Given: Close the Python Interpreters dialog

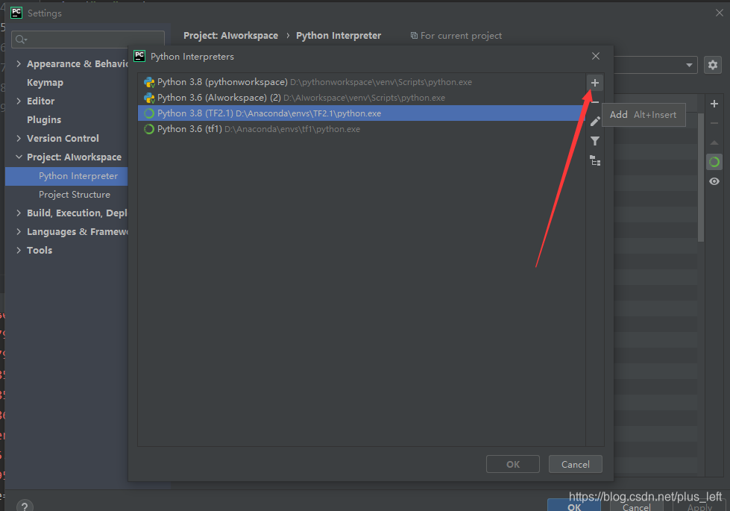Looking at the screenshot, I should pos(596,56).
